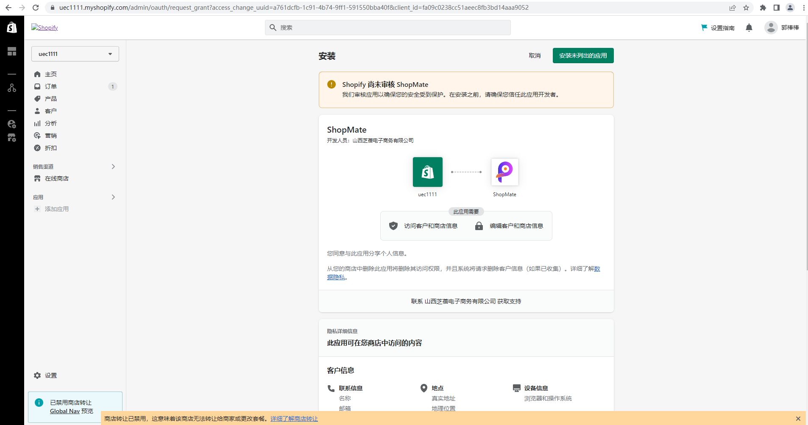Click the lock icon beside 编辑客户和商店信息
Viewport: 808px width, 425px height.
(479, 226)
